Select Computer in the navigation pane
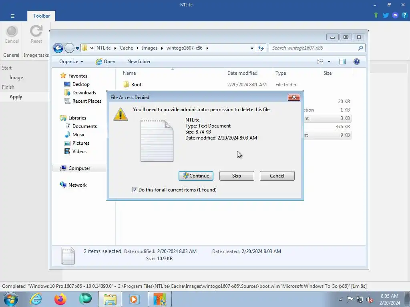This screenshot has width=410, height=307. [79, 168]
